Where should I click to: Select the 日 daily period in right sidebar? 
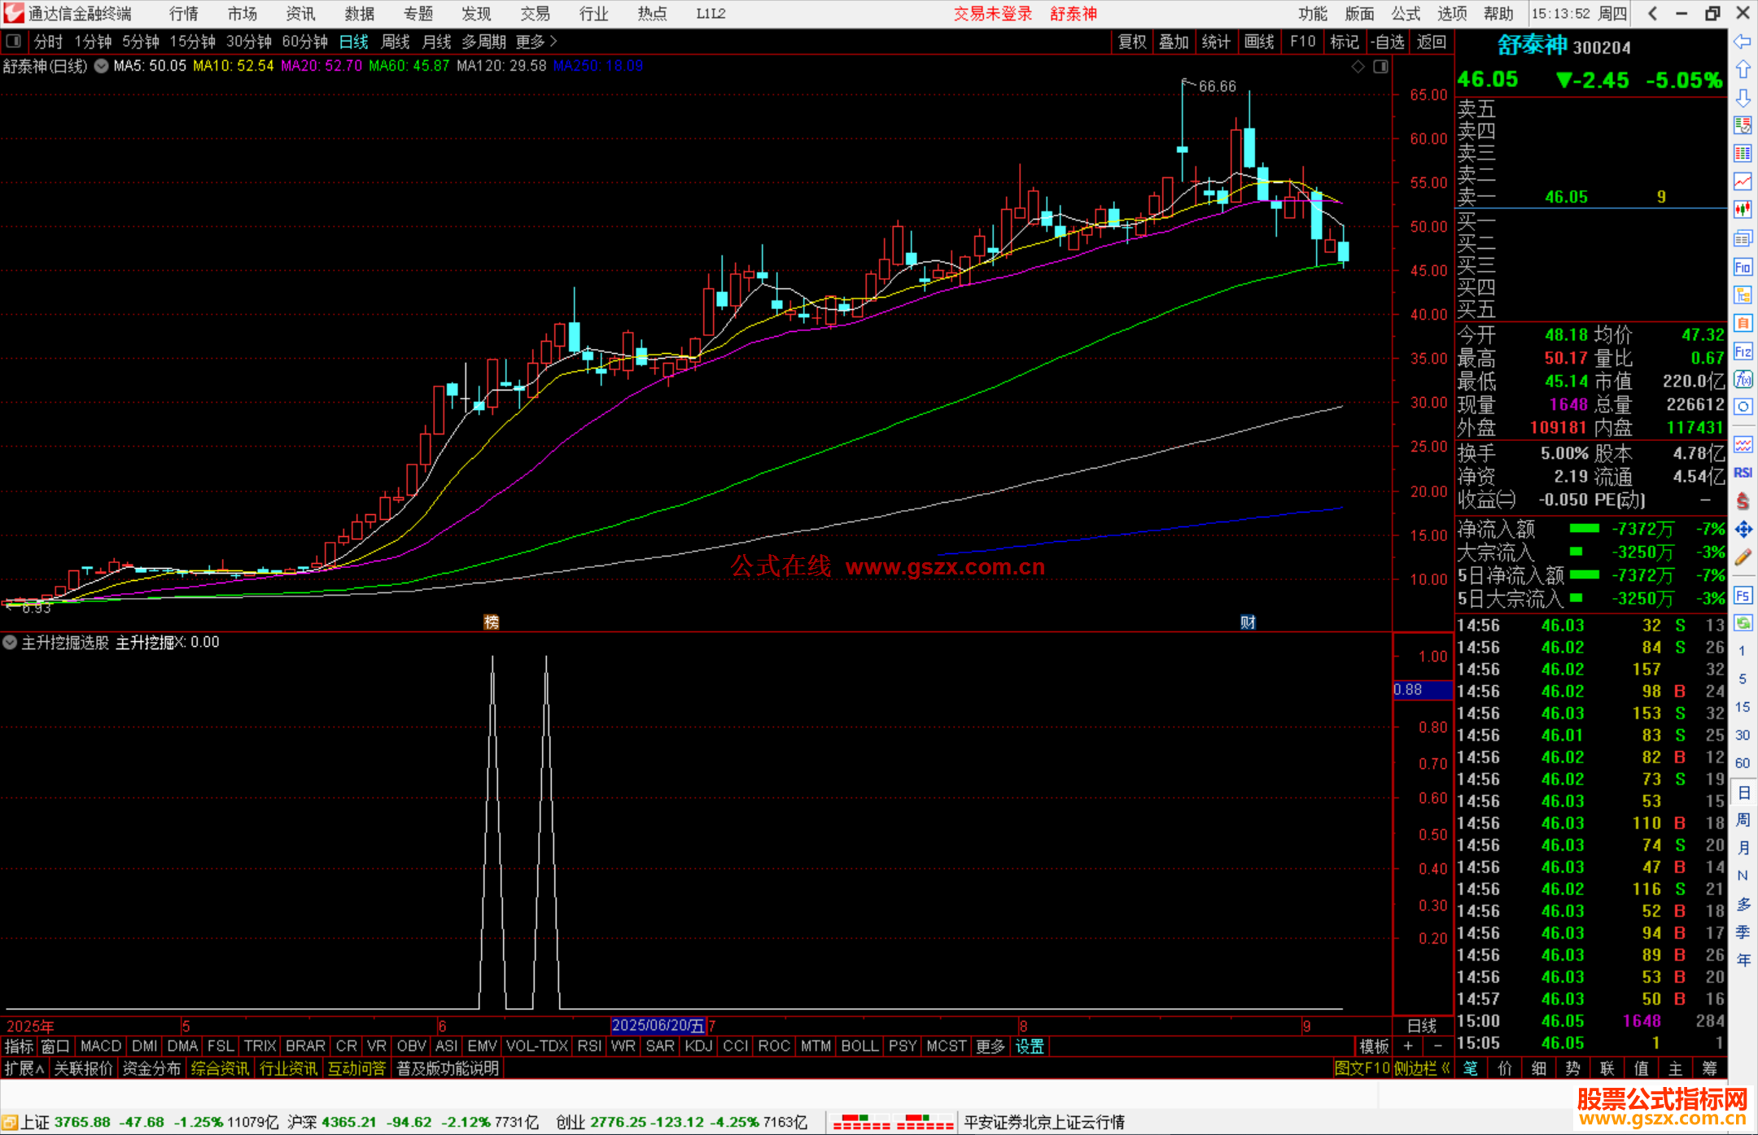(x=1743, y=792)
